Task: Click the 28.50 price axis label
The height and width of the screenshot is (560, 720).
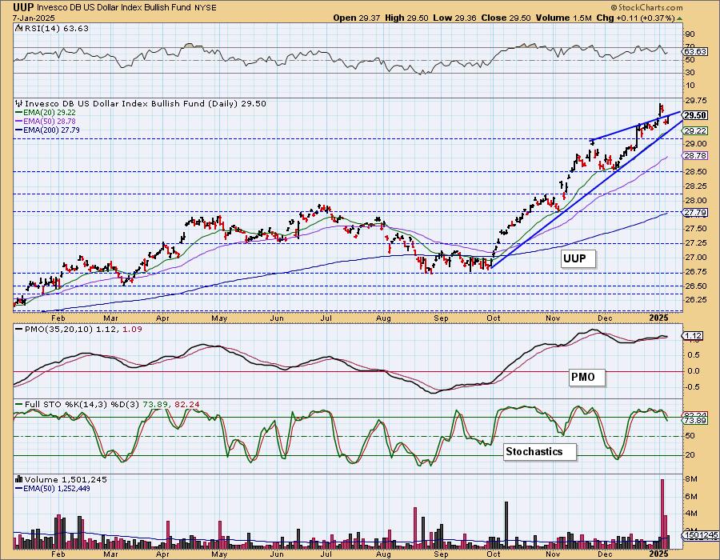Action: coord(696,172)
